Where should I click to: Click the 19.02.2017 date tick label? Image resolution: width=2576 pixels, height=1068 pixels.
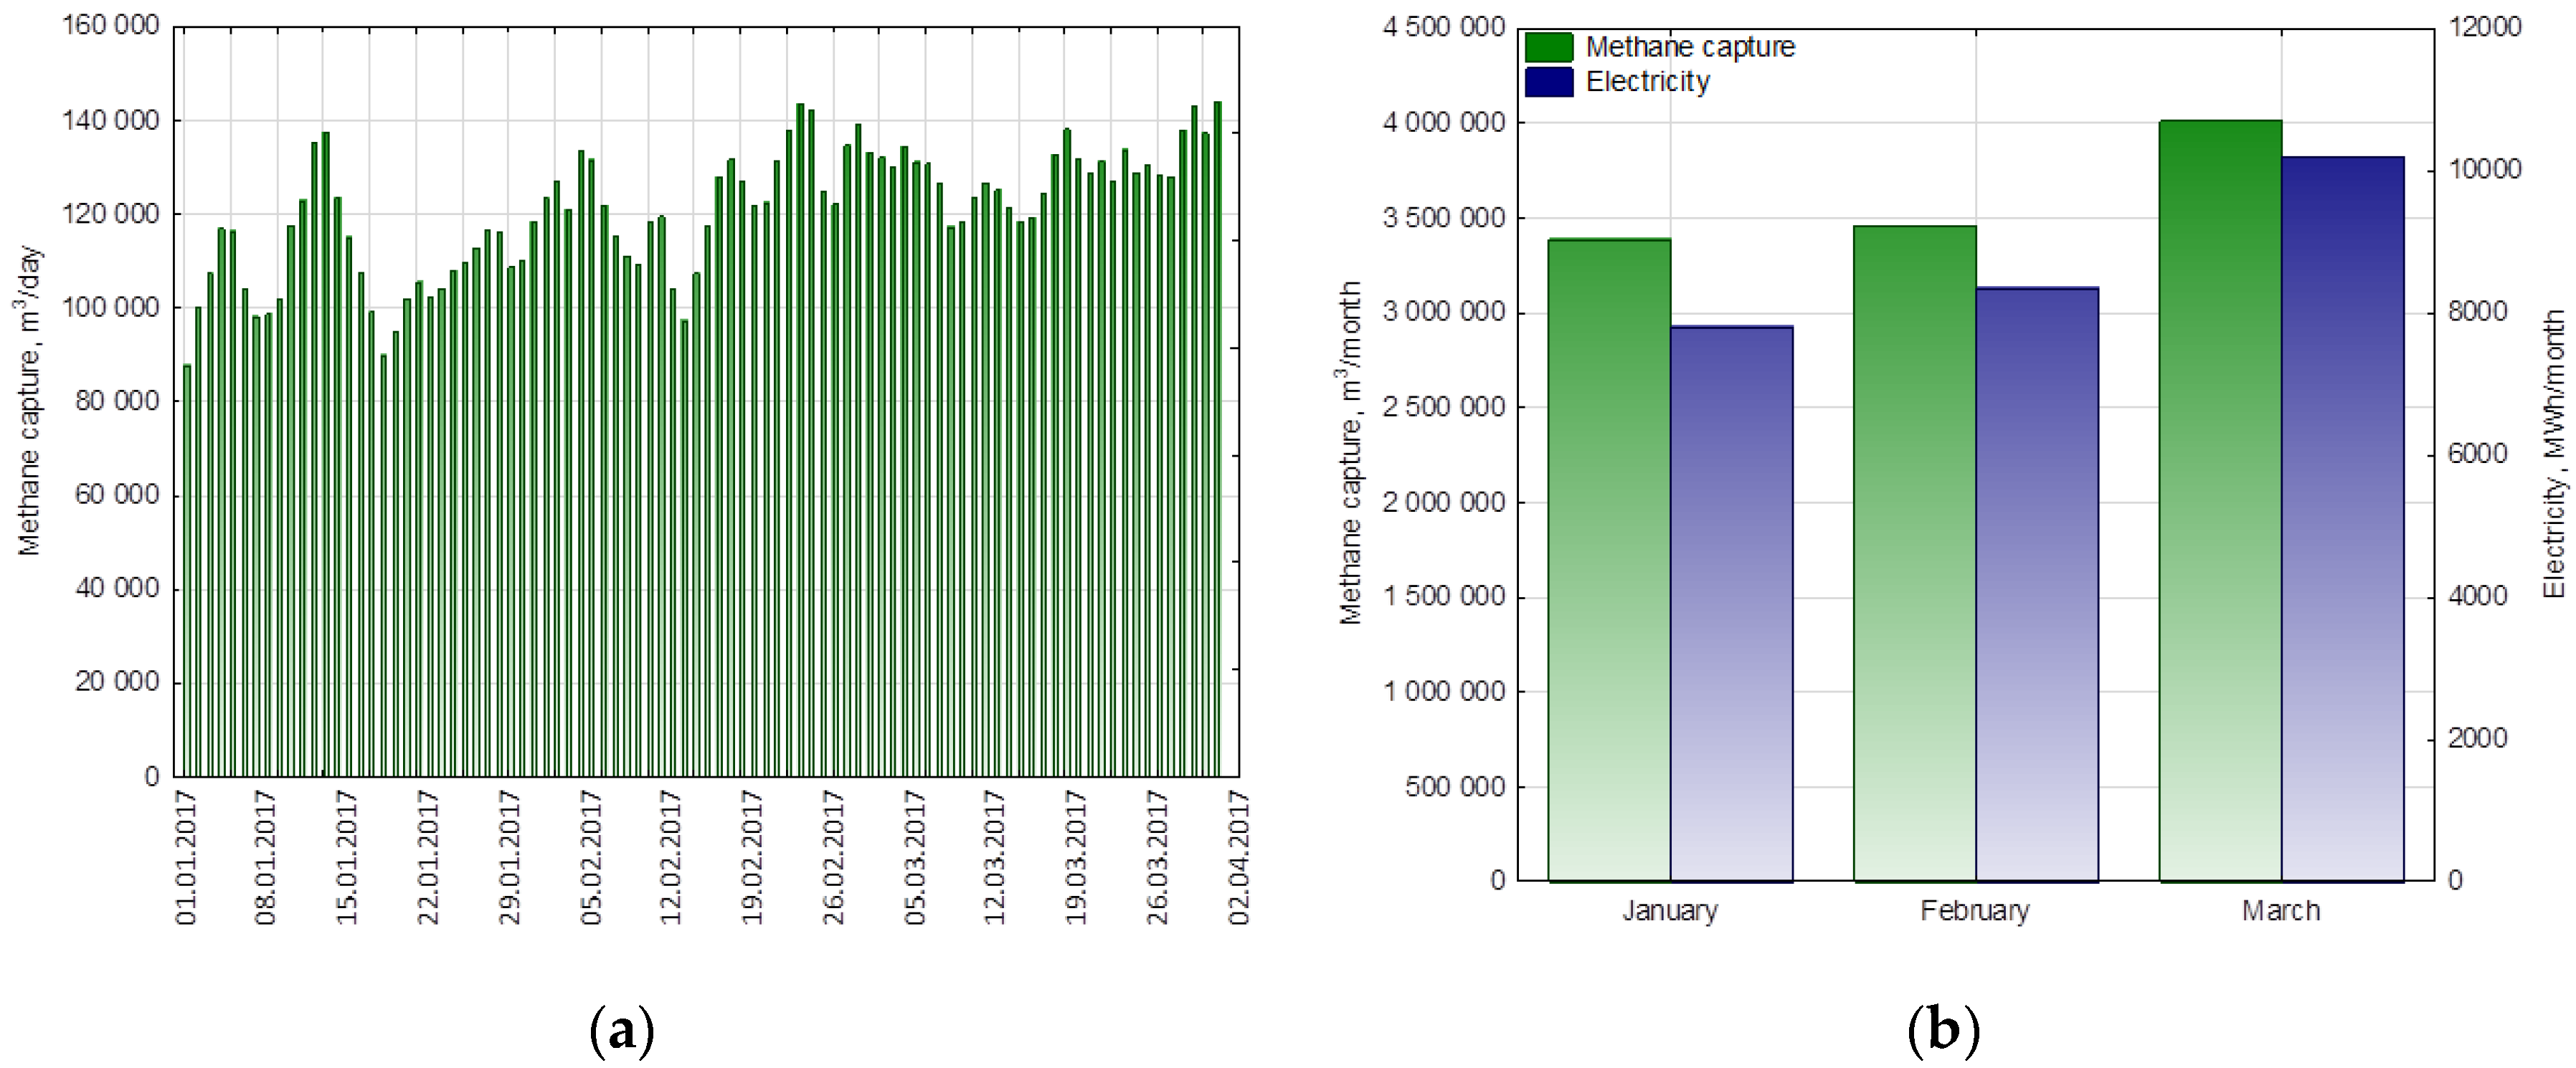pos(752,857)
